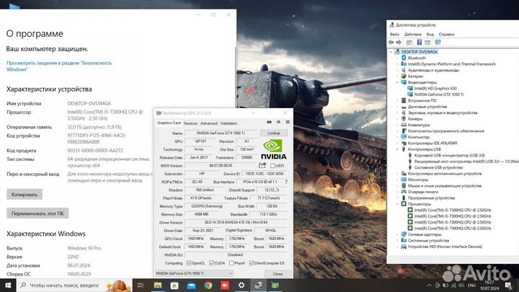Open Google Chrome from the taskbar
Screen dimensions: 519x292
pos(208,285)
